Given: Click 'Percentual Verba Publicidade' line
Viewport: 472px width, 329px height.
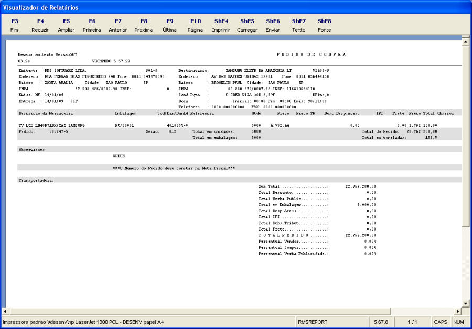Looking at the screenshot, I should click(317, 254).
